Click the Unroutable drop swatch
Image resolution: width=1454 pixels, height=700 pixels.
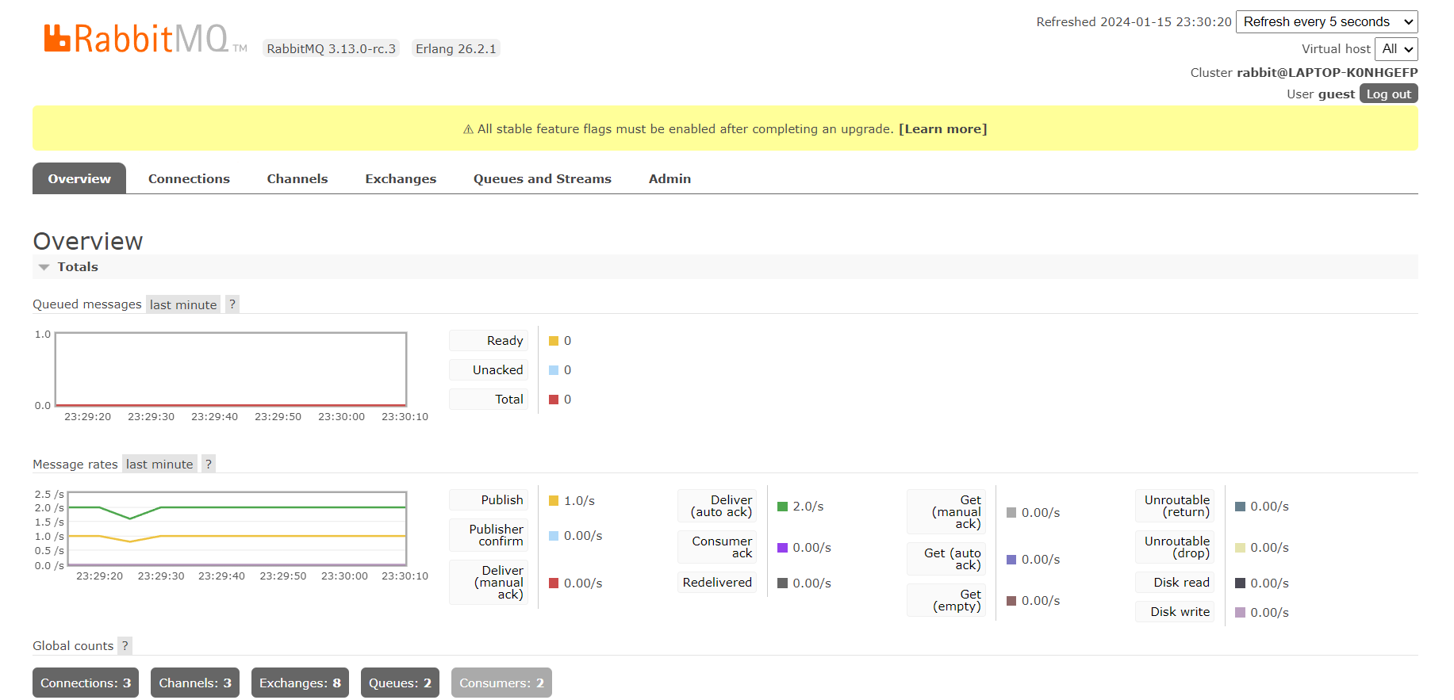(x=1240, y=548)
